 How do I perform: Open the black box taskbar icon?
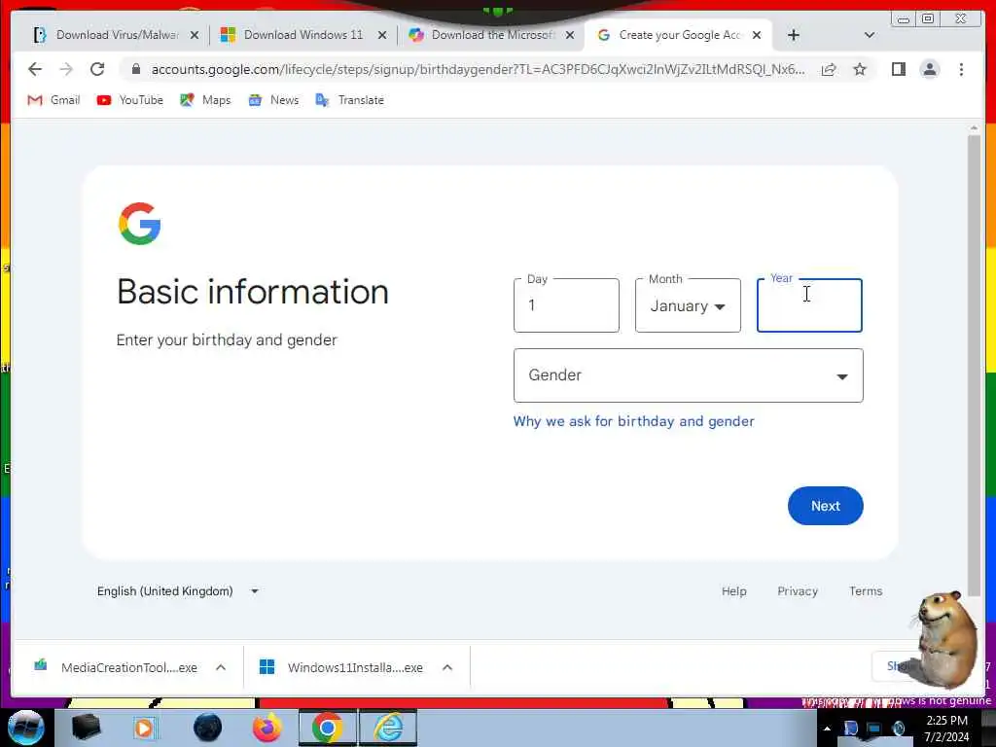[86, 728]
